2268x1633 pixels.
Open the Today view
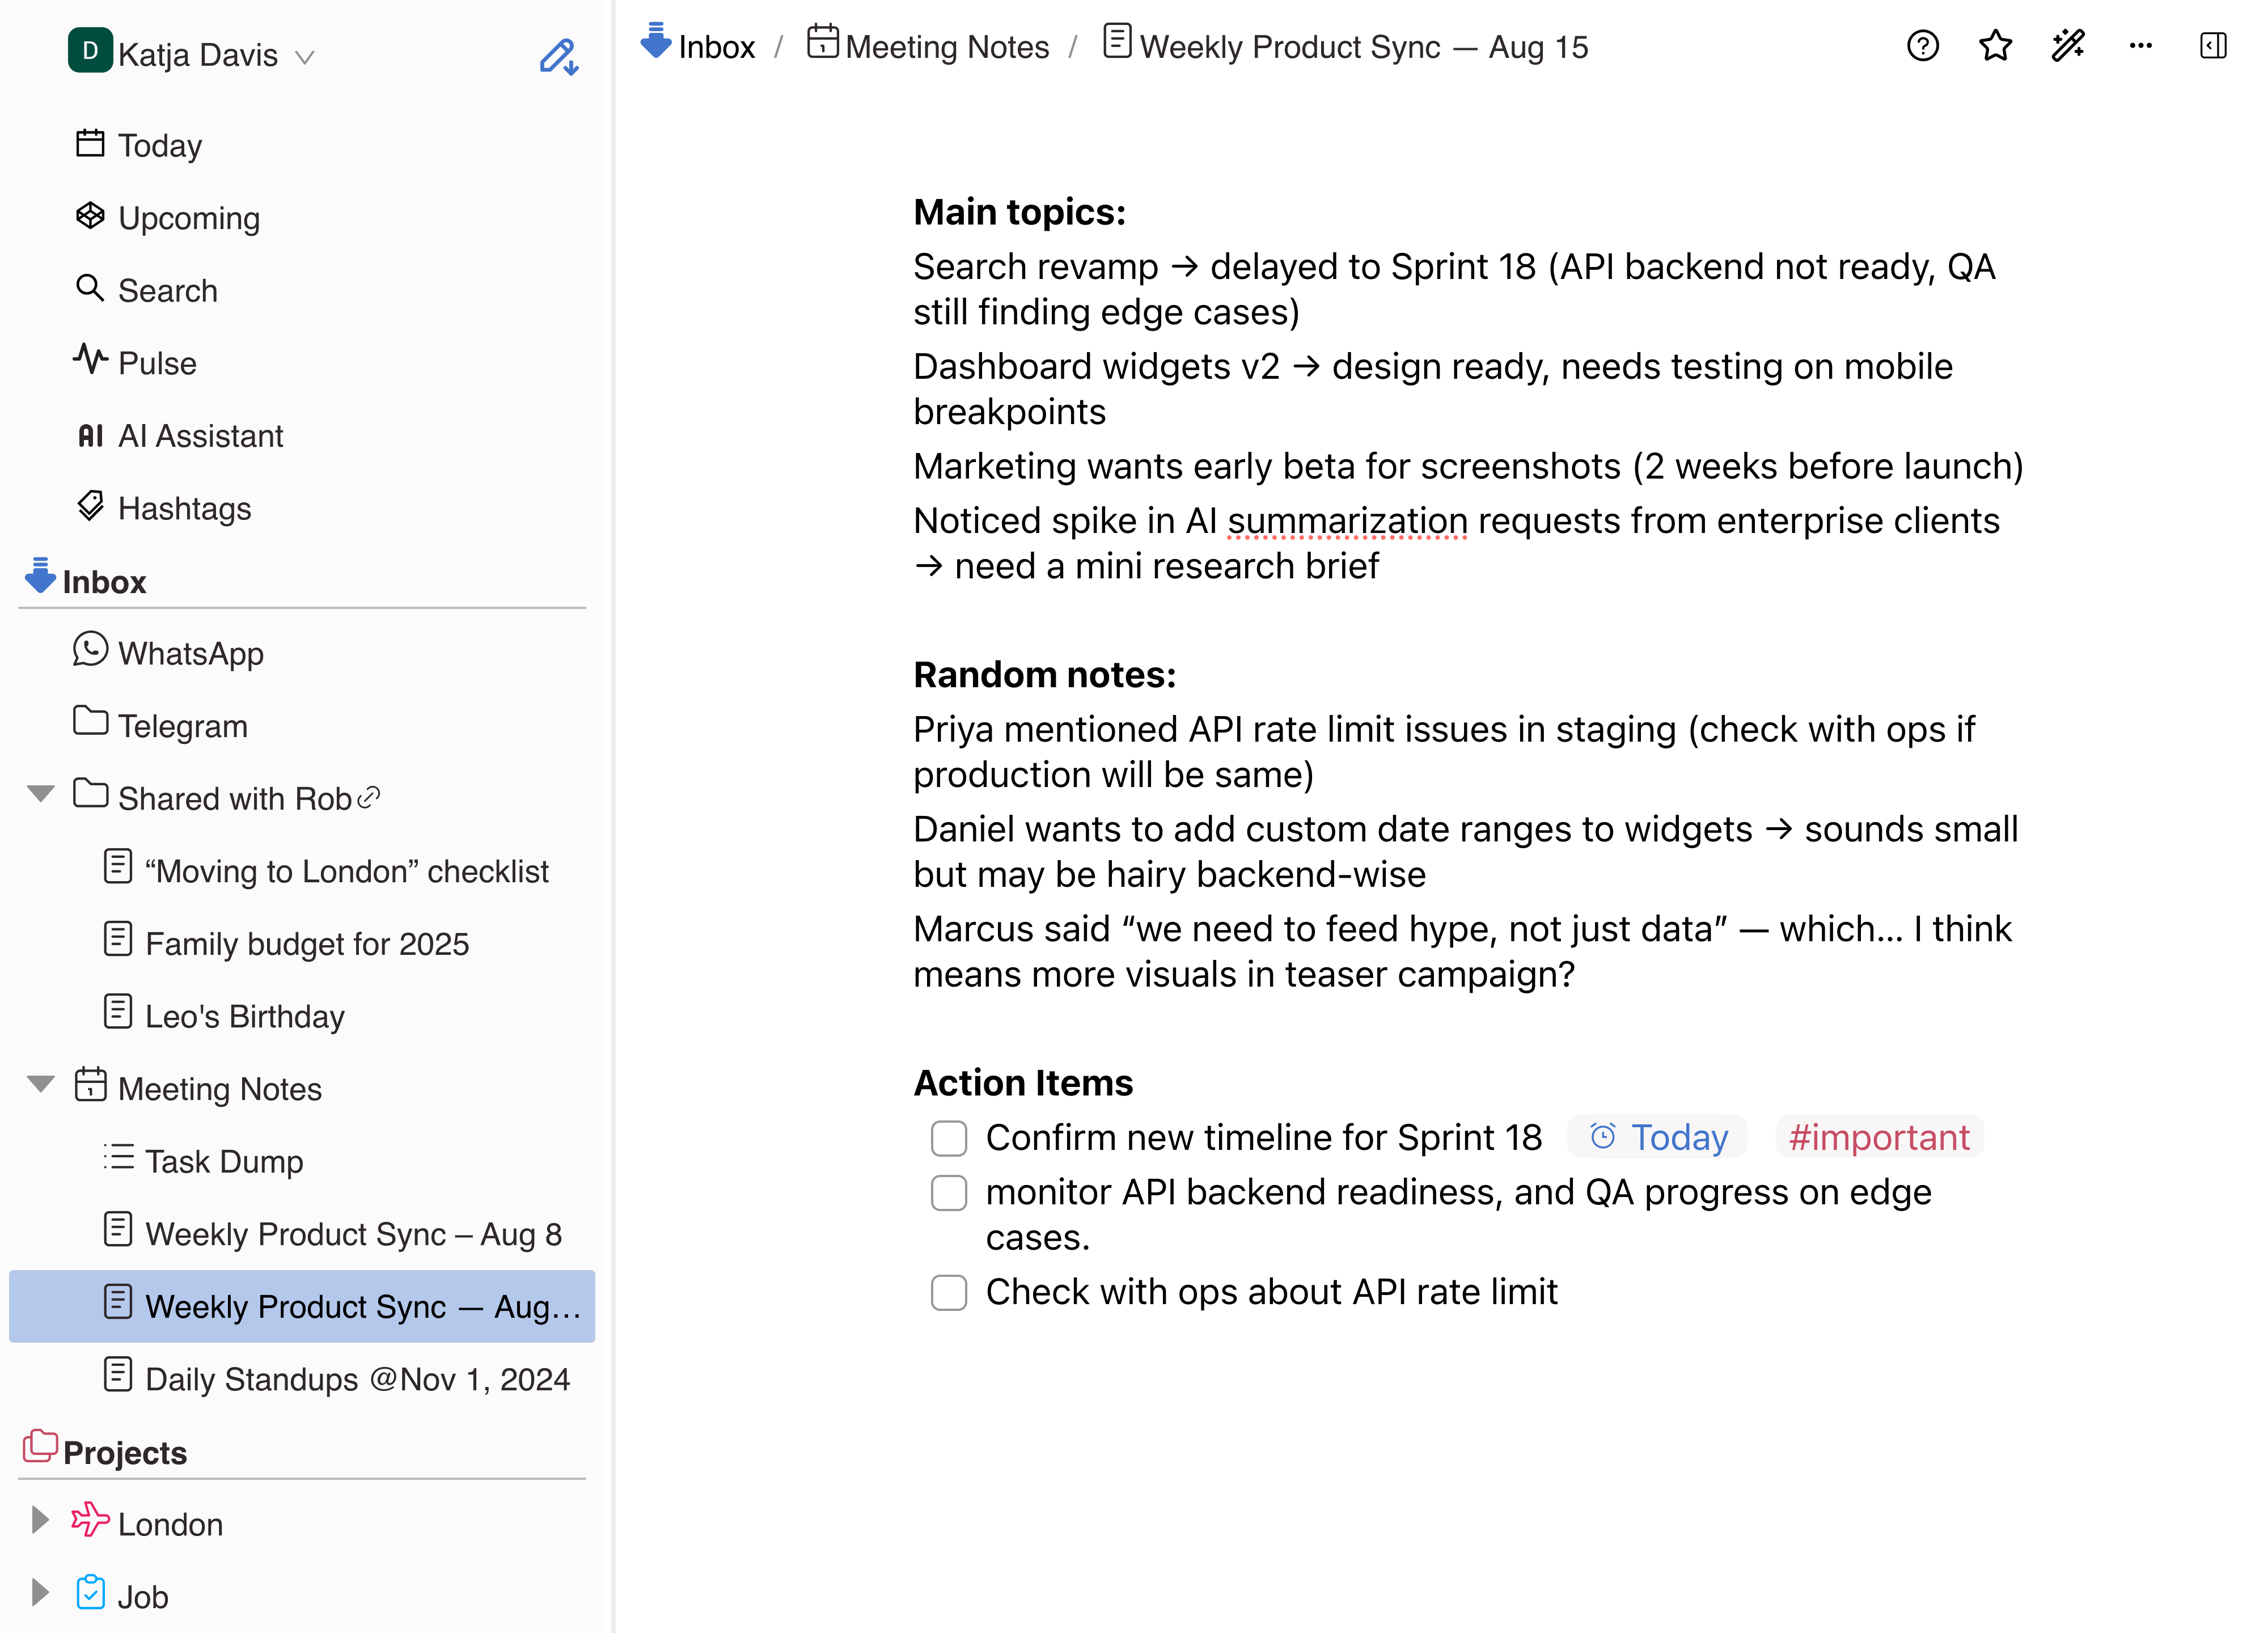click(160, 146)
